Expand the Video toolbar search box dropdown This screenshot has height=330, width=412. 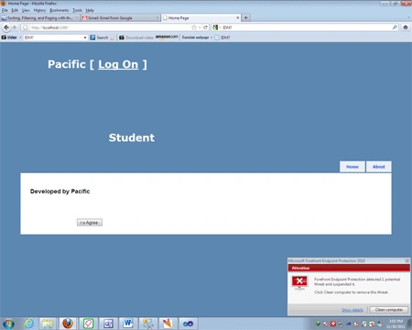85,38
